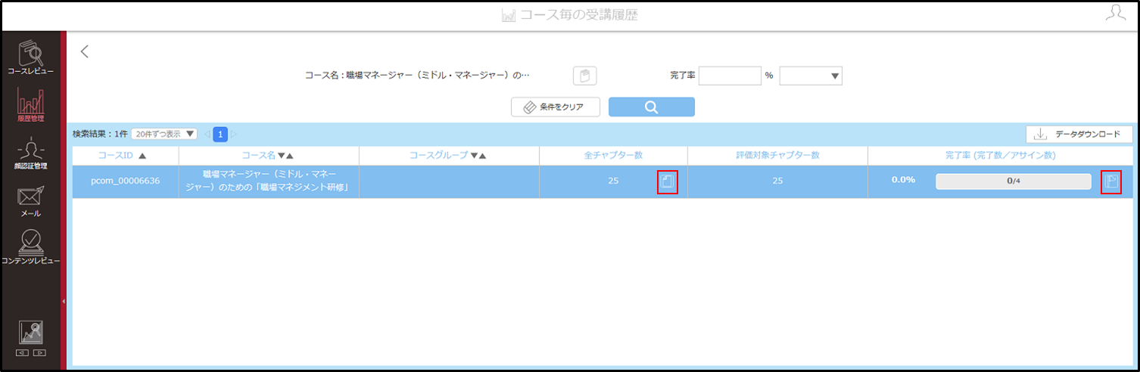Image resolution: width=1140 pixels, height=372 pixels.
Task: Open コースレビュー in the sidebar
Action: click(30, 57)
